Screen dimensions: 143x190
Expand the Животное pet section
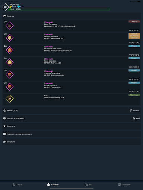click(71, 126)
